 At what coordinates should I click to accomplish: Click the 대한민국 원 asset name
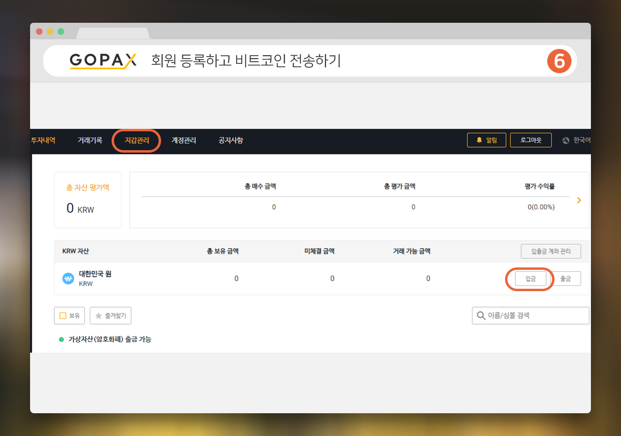[95, 274]
